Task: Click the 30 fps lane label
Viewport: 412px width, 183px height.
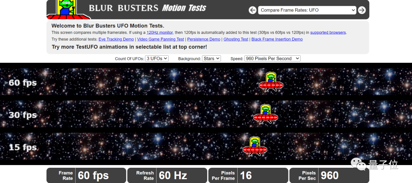Action: (23, 115)
